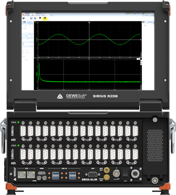Switch to the Analysis mode button

pos(32,14)
